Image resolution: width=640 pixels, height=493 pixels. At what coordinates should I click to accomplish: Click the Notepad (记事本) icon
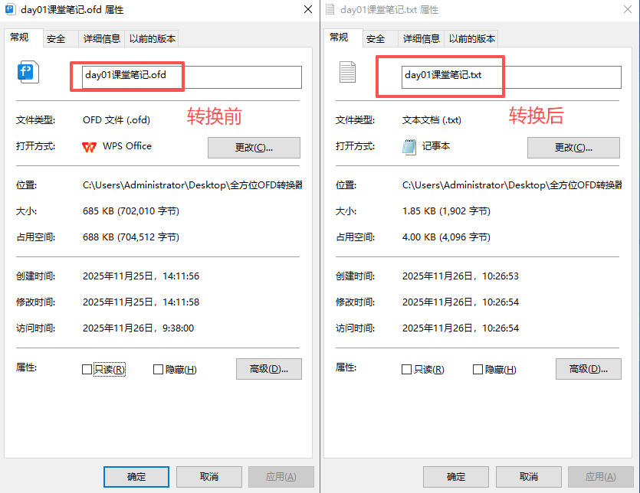pos(409,147)
